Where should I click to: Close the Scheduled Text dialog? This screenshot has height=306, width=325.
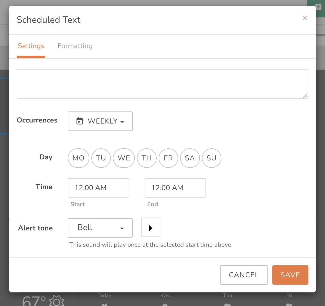[305, 18]
